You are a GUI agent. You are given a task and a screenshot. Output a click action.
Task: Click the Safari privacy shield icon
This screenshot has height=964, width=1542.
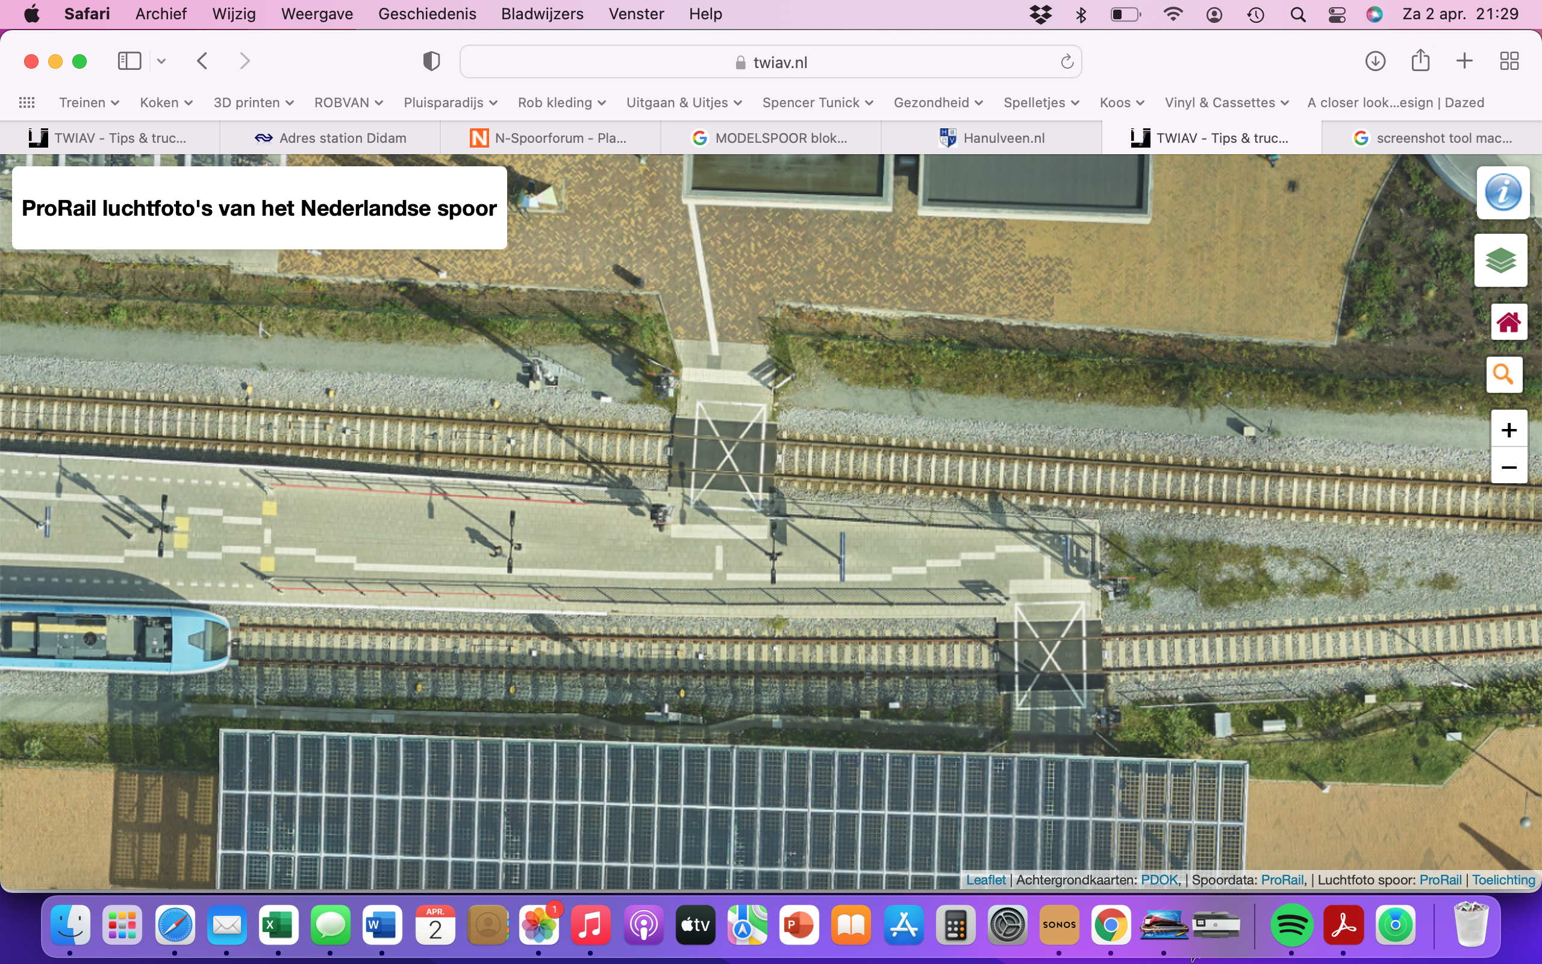coord(431,61)
